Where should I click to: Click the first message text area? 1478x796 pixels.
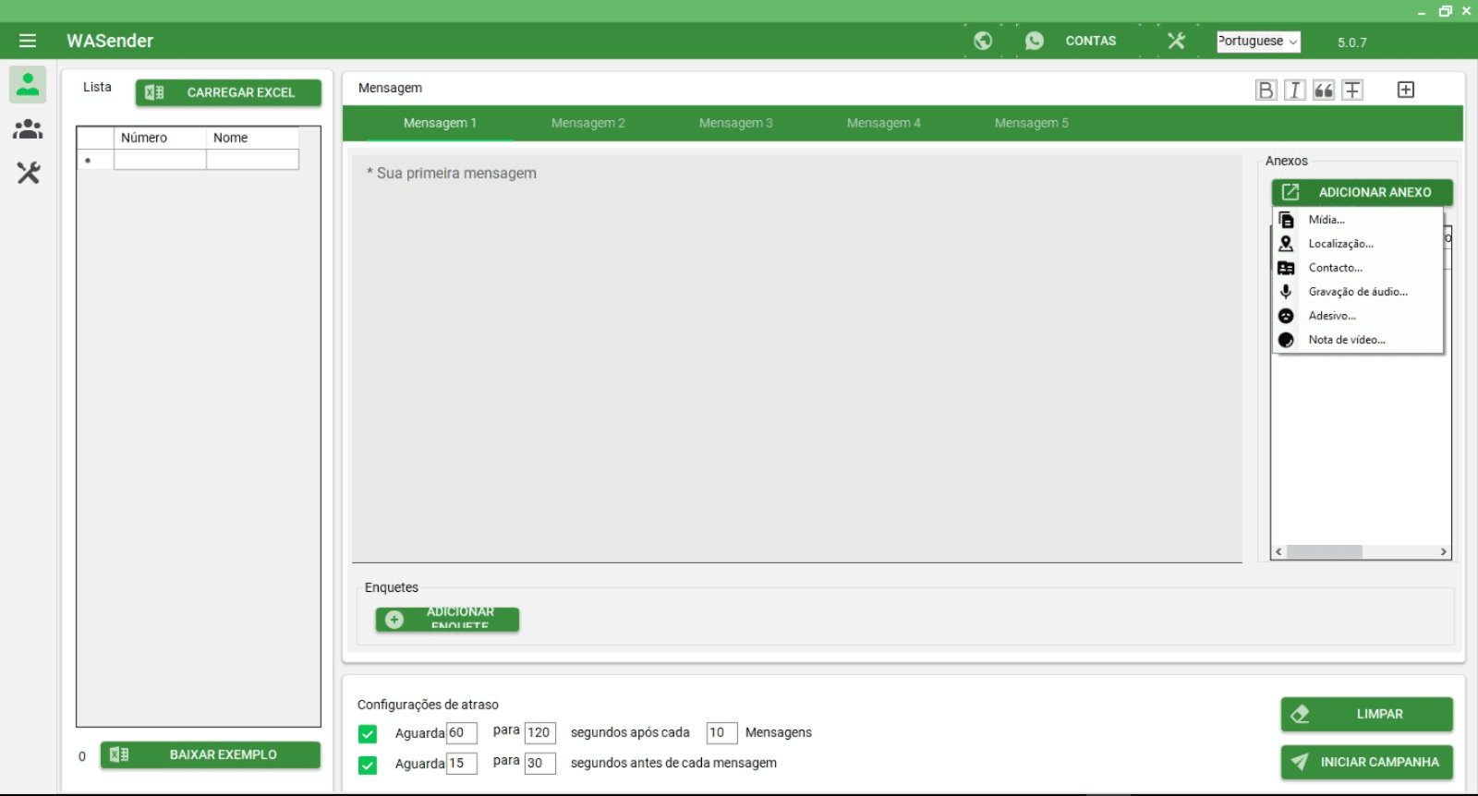[796, 358]
